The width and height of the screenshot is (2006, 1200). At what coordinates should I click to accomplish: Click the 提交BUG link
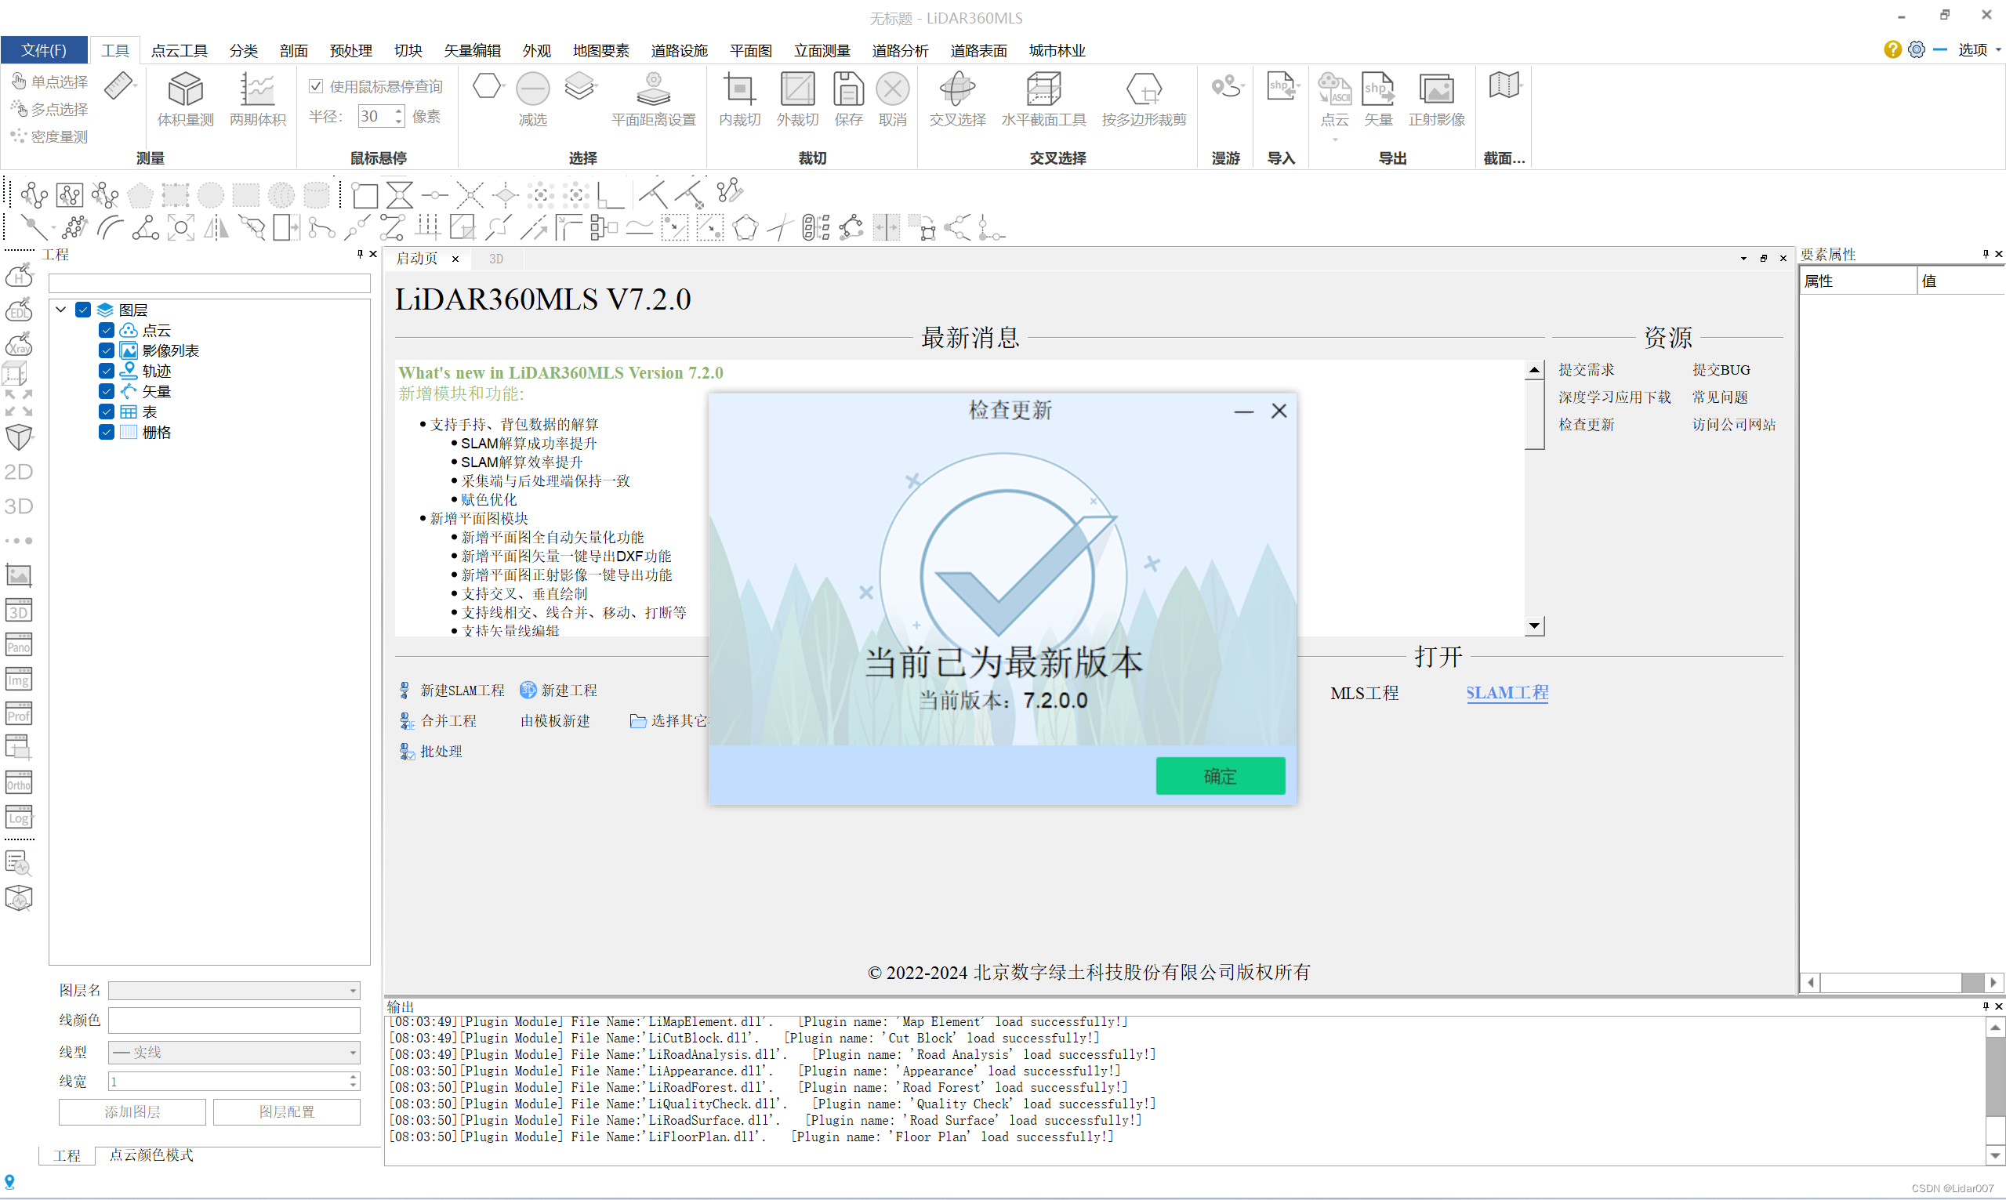click(x=1721, y=369)
